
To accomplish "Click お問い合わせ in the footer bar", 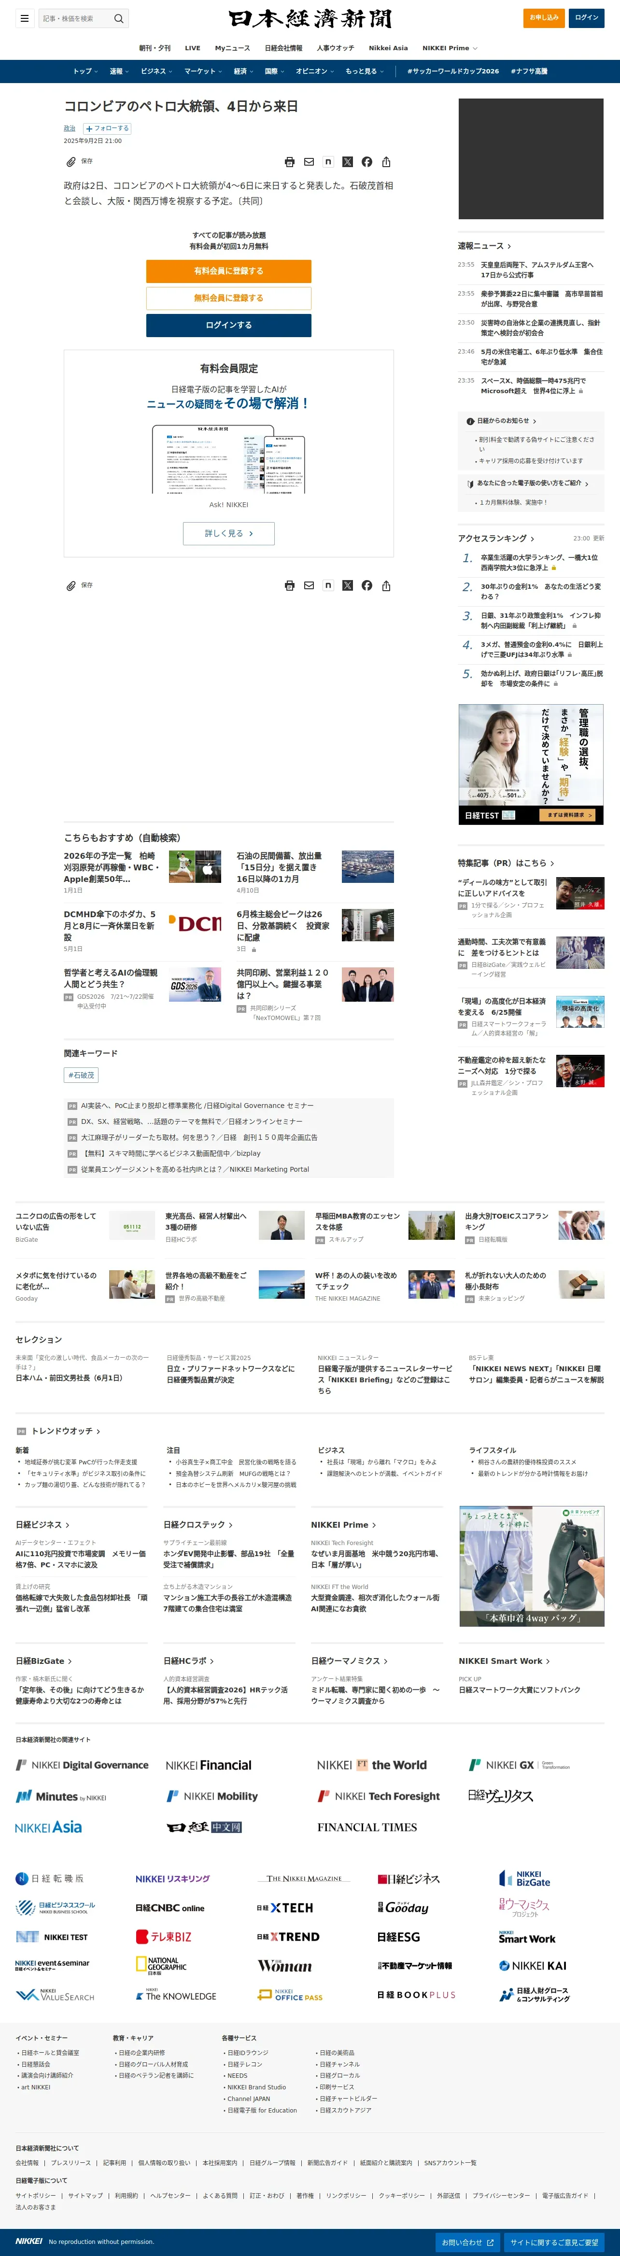I will (467, 2242).
